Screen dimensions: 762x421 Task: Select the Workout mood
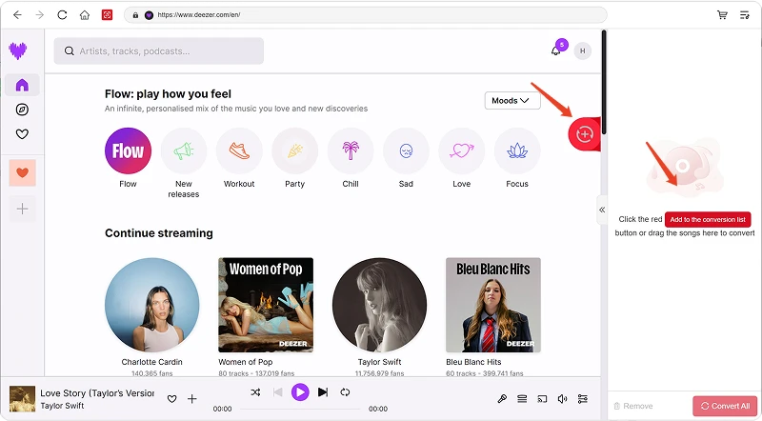[239, 150]
